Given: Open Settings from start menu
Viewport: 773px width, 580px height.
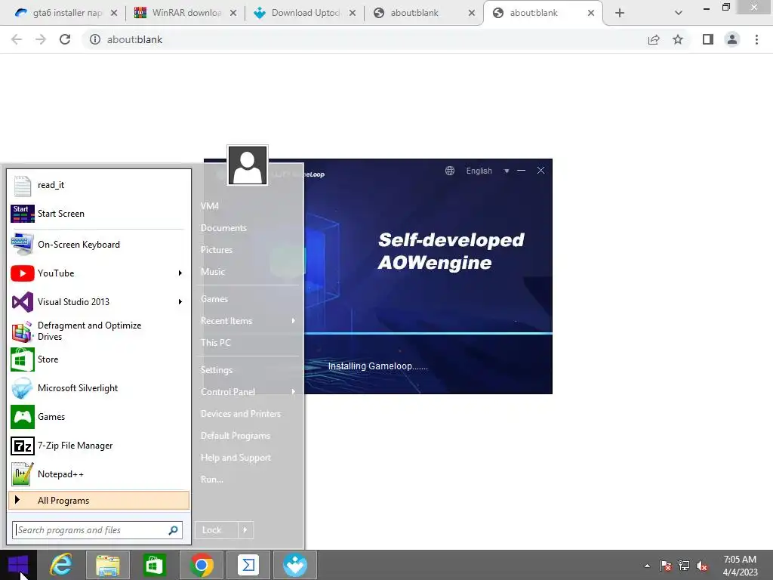Looking at the screenshot, I should click(217, 370).
